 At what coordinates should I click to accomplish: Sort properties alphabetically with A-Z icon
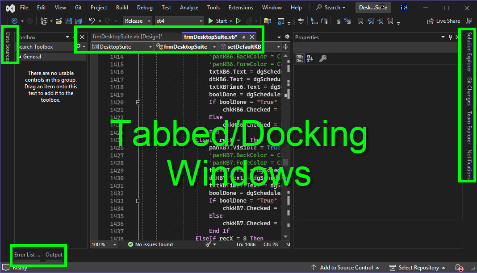[x=310, y=58]
